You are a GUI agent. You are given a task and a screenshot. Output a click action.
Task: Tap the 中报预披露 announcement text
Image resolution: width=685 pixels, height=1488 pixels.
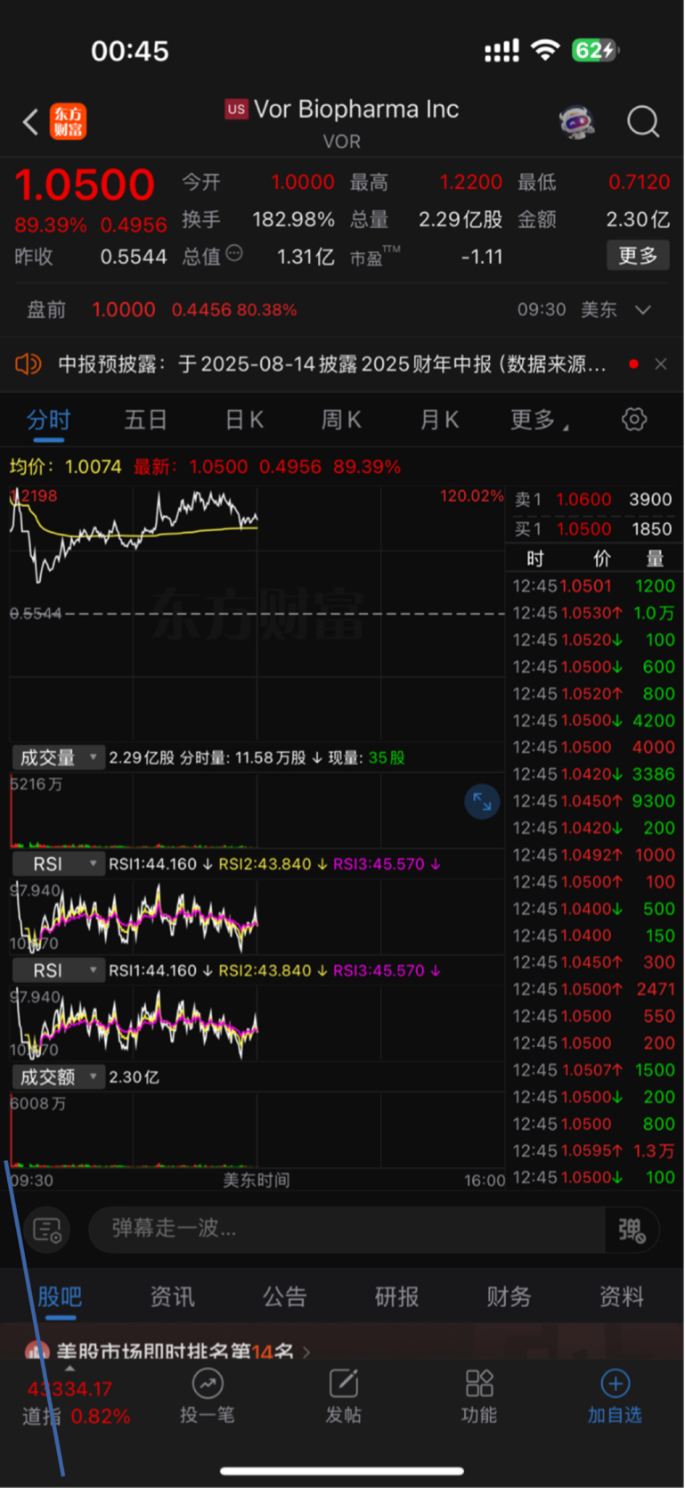331,364
